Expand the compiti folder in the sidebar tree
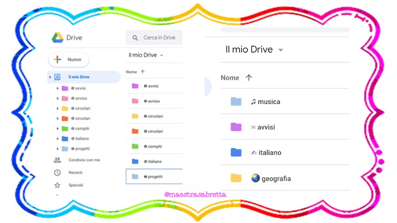The width and height of the screenshot is (397, 223). [x=58, y=128]
